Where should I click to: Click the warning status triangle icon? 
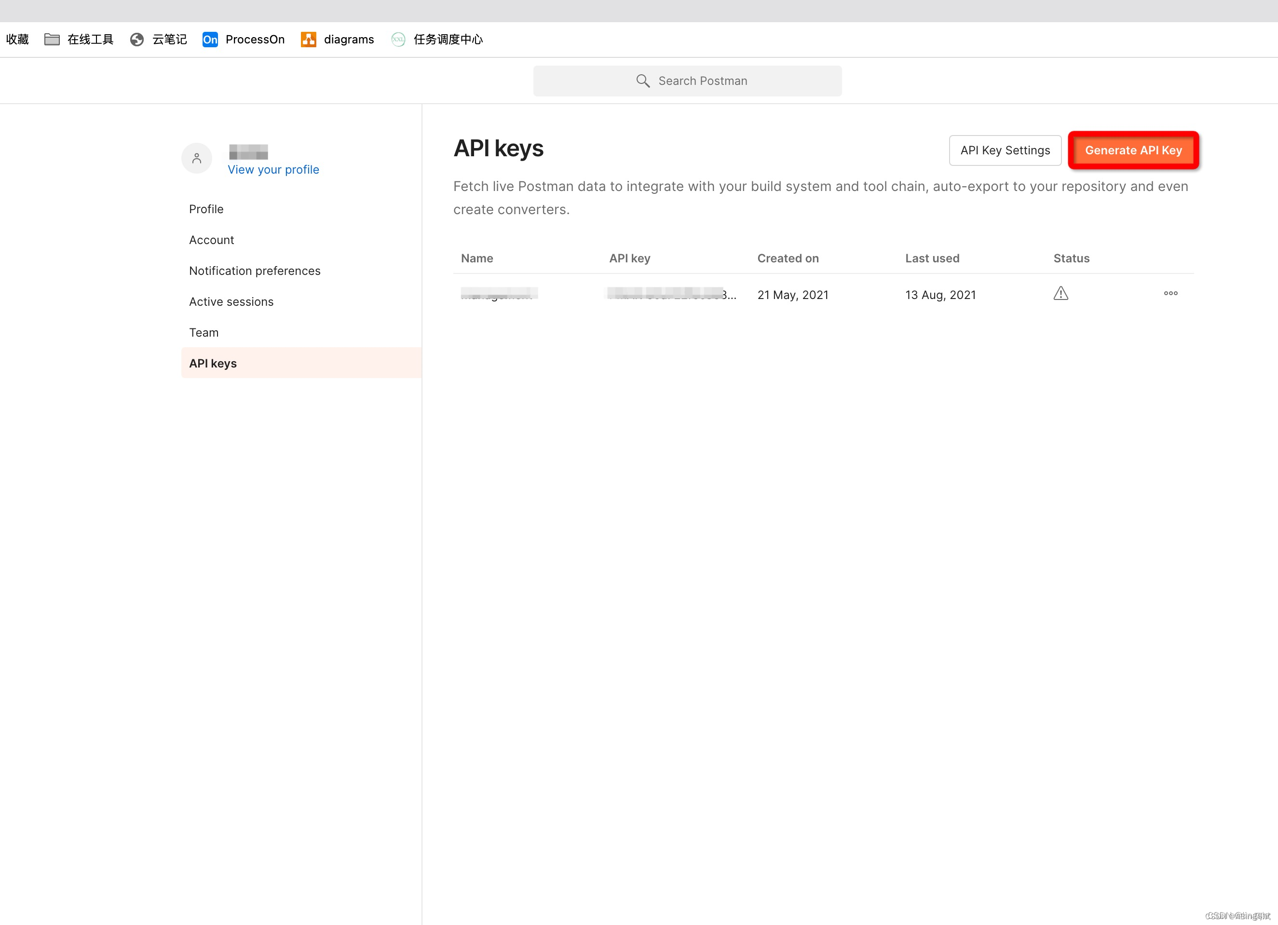1060,294
